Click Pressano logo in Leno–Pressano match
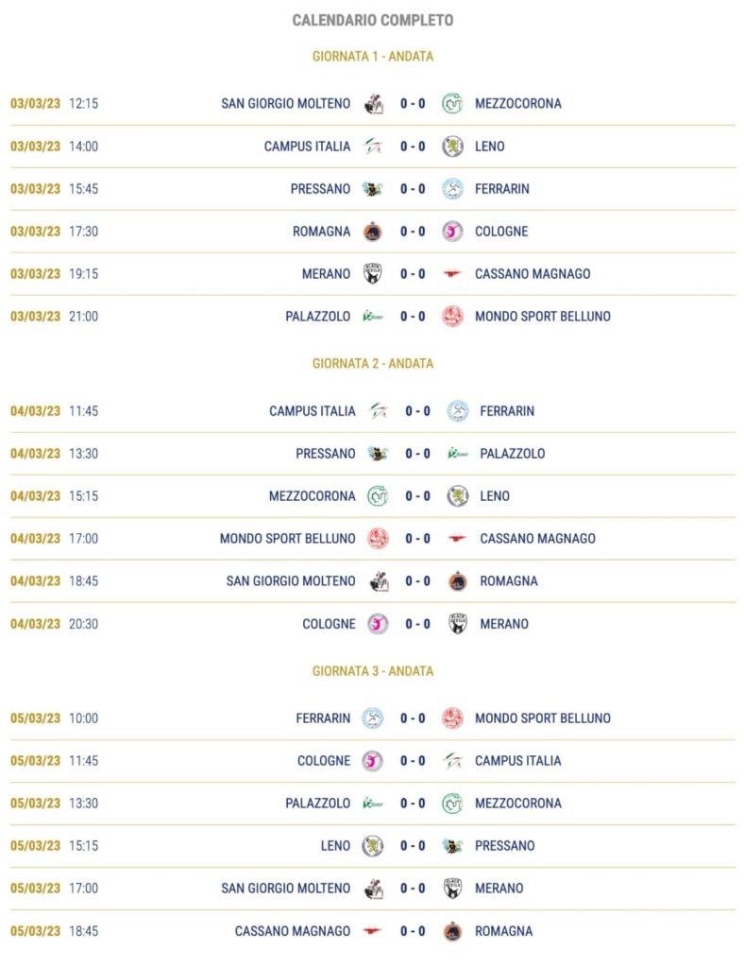Viewport: 744px width, 968px height. 452,846
